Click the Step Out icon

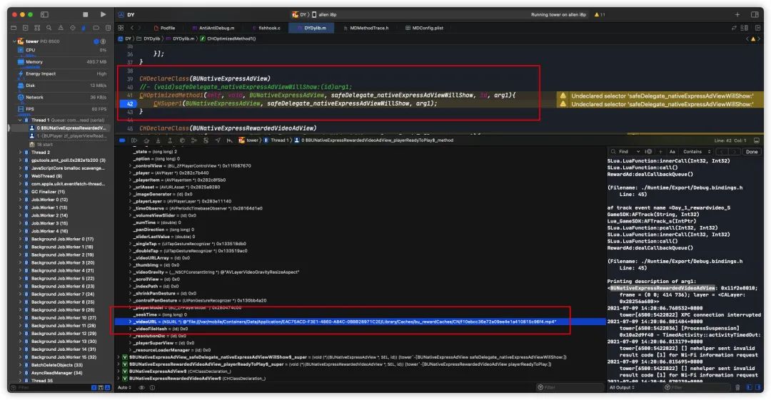click(170, 140)
